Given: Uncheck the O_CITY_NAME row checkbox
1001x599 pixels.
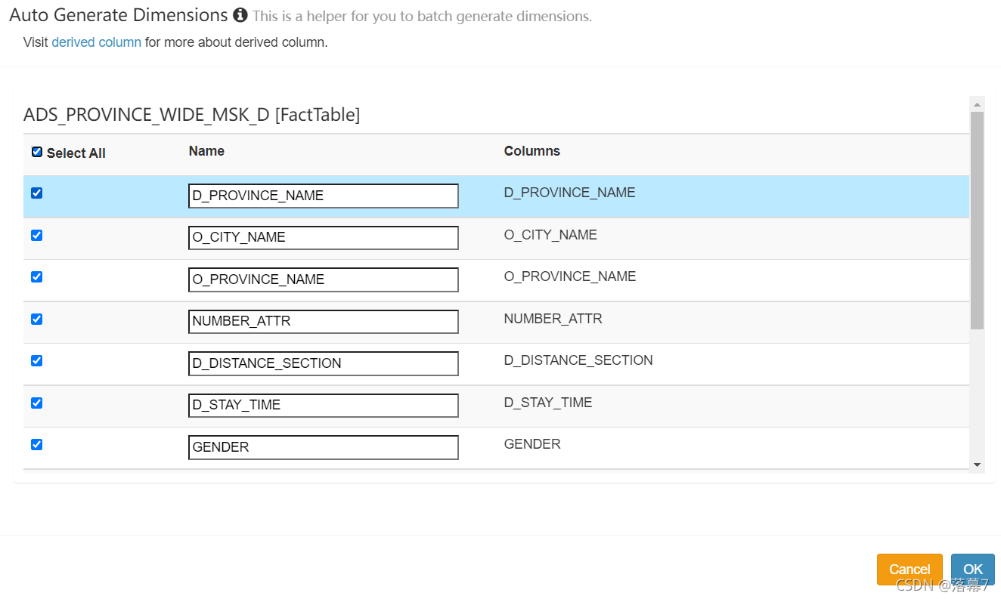Looking at the screenshot, I should [36, 236].
